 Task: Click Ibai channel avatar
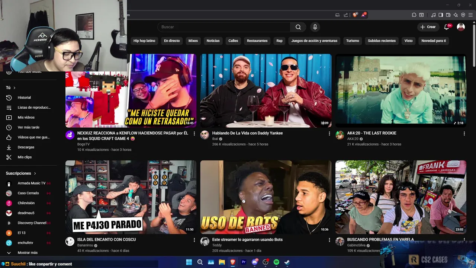click(205, 135)
